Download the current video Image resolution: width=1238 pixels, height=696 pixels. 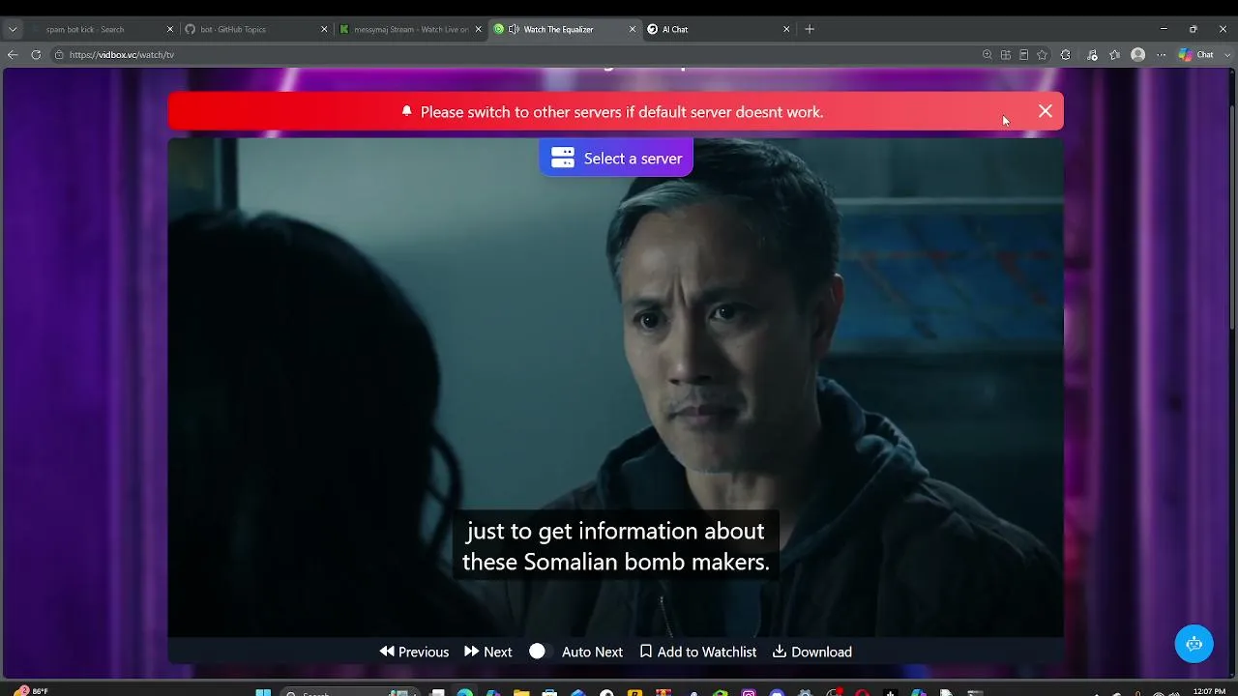point(812,652)
